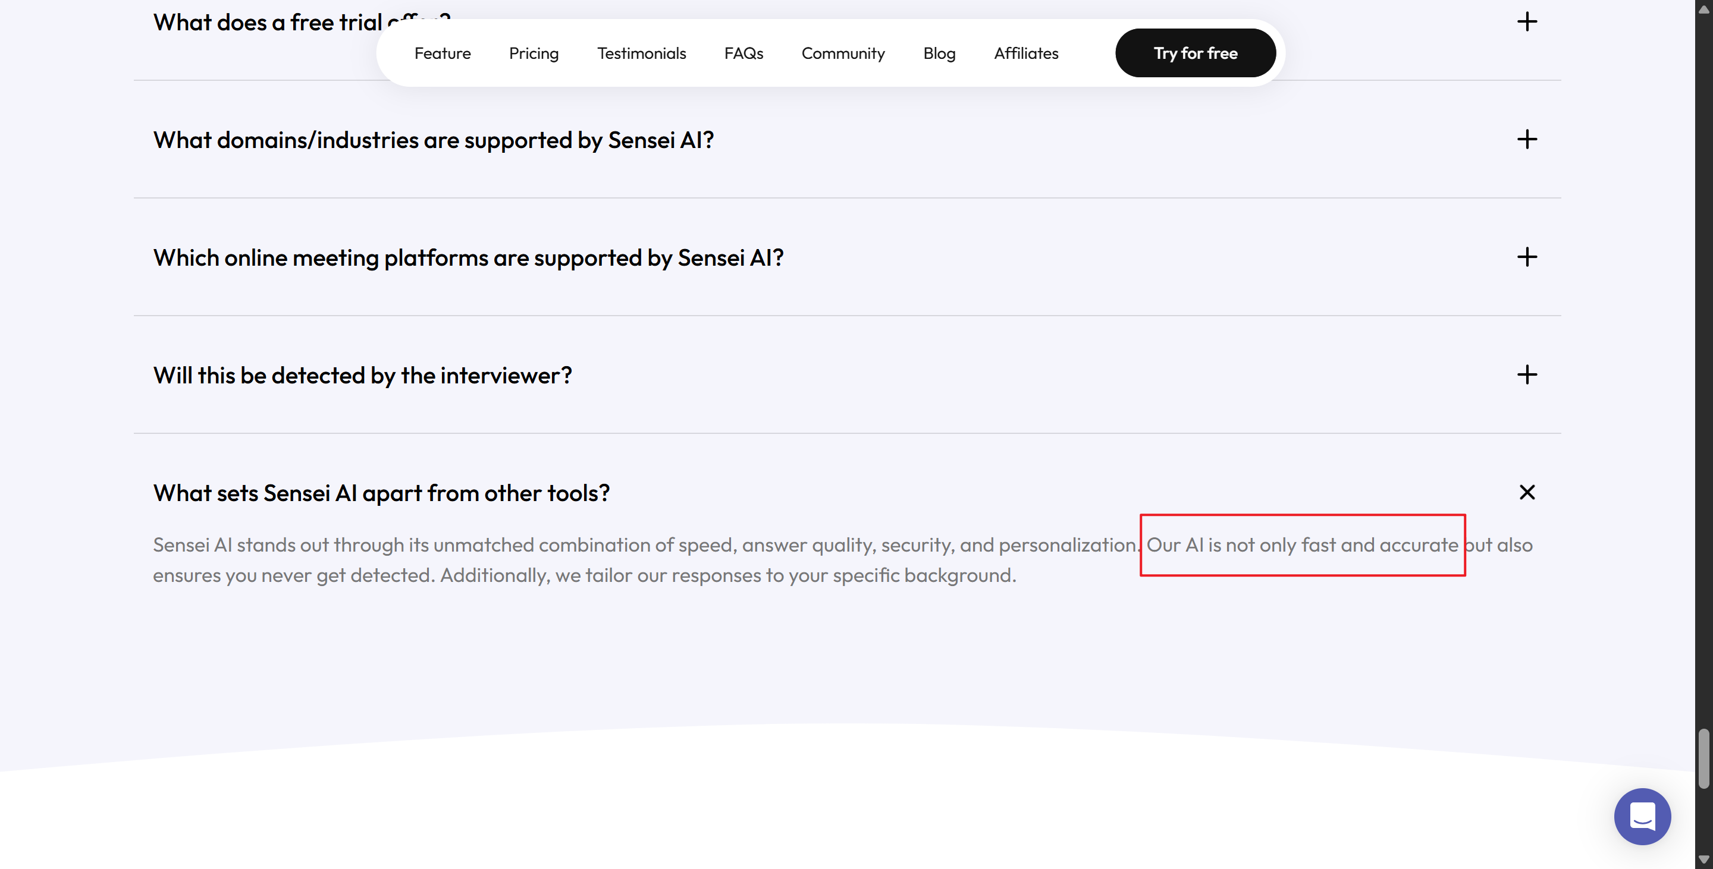Click the vertical scrollbar thumb
The width and height of the screenshot is (1713, 869).
[x=1703, y=758]
